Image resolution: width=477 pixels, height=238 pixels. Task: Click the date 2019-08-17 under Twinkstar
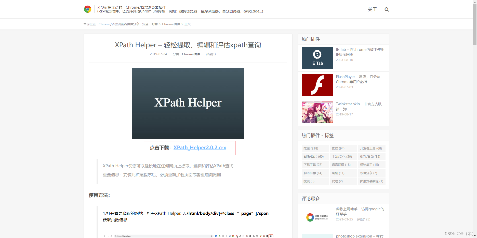(344, 114)
